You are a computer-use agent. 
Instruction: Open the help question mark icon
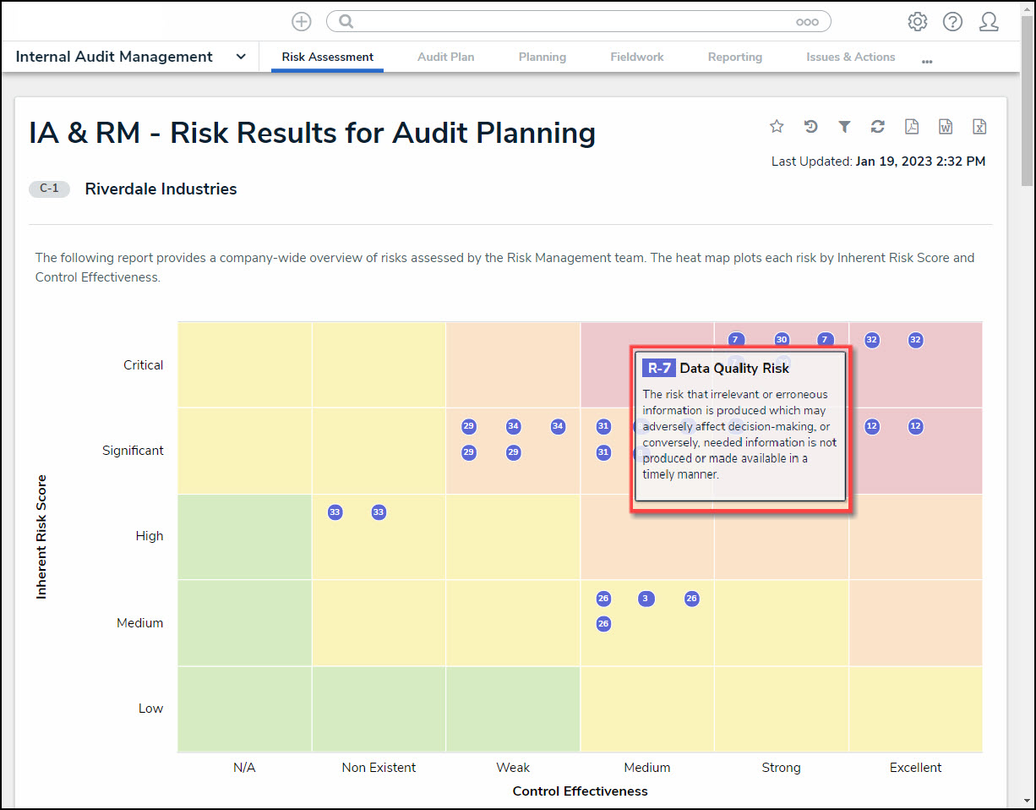click(952, 22)
